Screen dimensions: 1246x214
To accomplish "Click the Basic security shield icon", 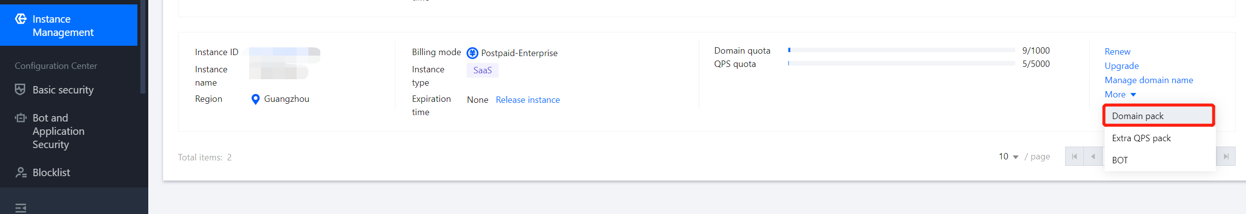I will tap(20, 90).
